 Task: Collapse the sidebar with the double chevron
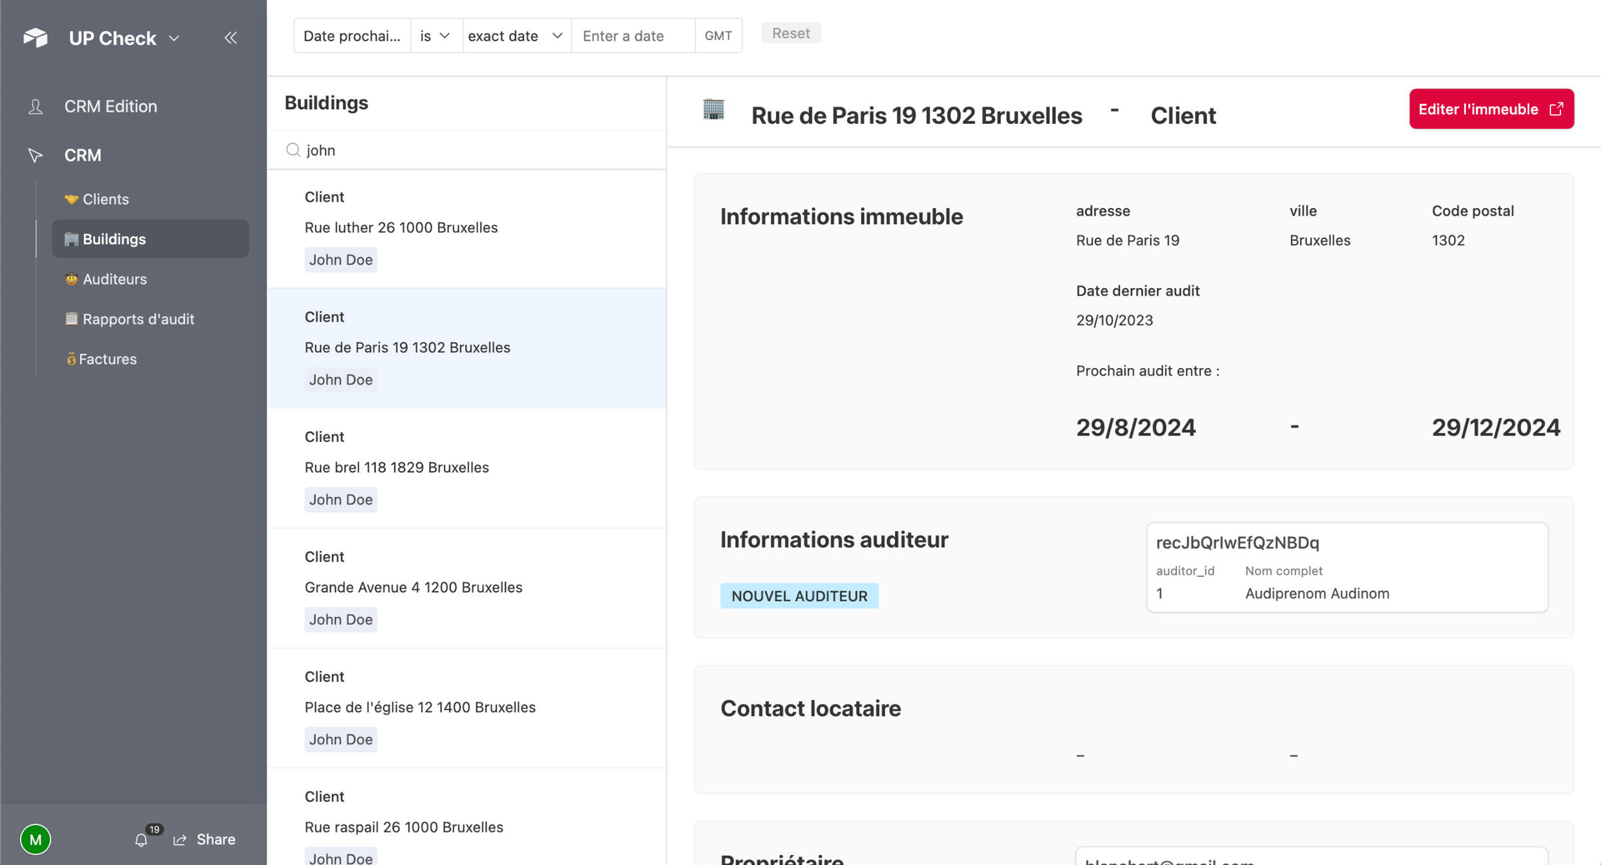pos(231,38)
